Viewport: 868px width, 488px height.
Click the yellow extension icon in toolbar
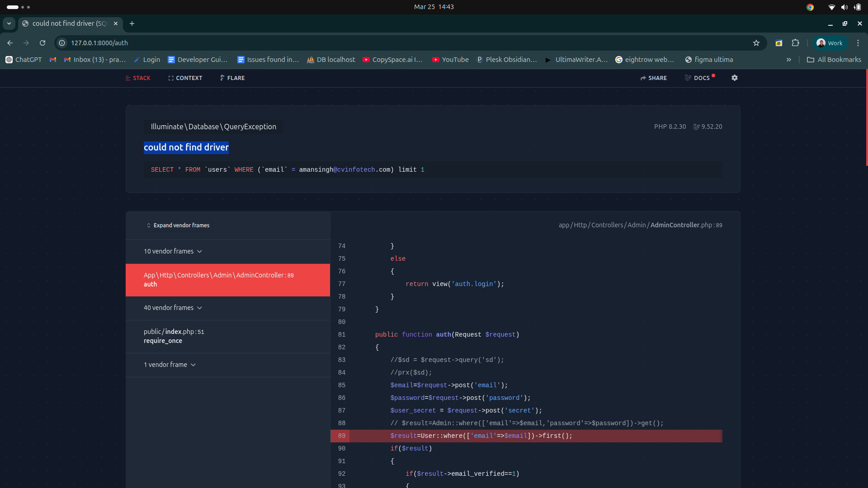(x=779, y=43)
